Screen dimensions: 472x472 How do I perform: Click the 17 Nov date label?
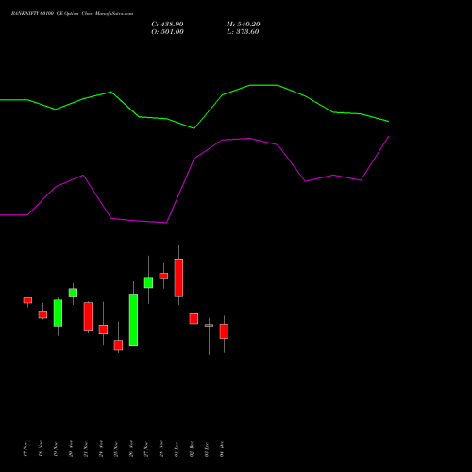[25, 448]
